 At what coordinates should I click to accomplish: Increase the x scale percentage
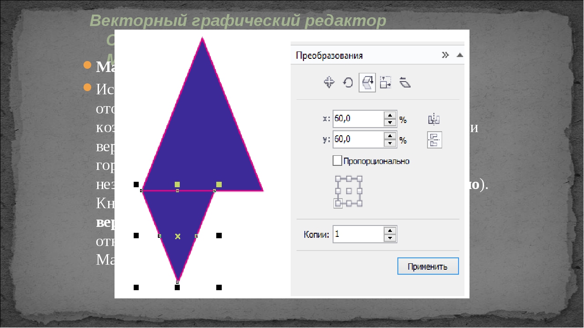pyautogui.click(x=390, y=115)
